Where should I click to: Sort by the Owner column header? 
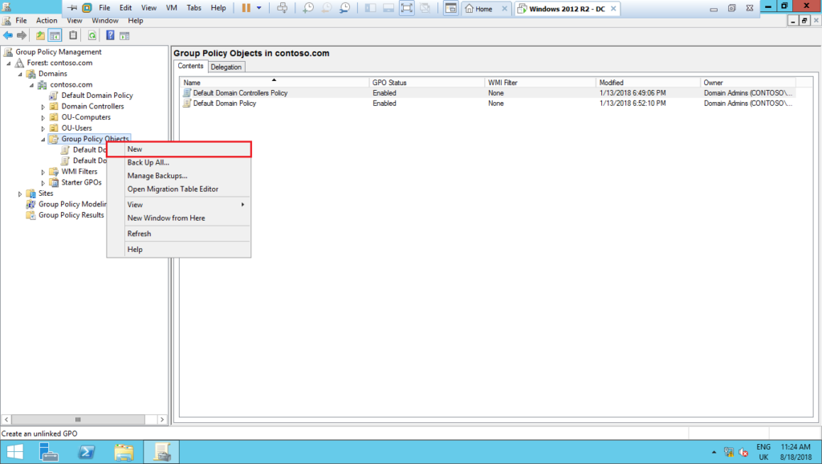click(x=748, y=83)
